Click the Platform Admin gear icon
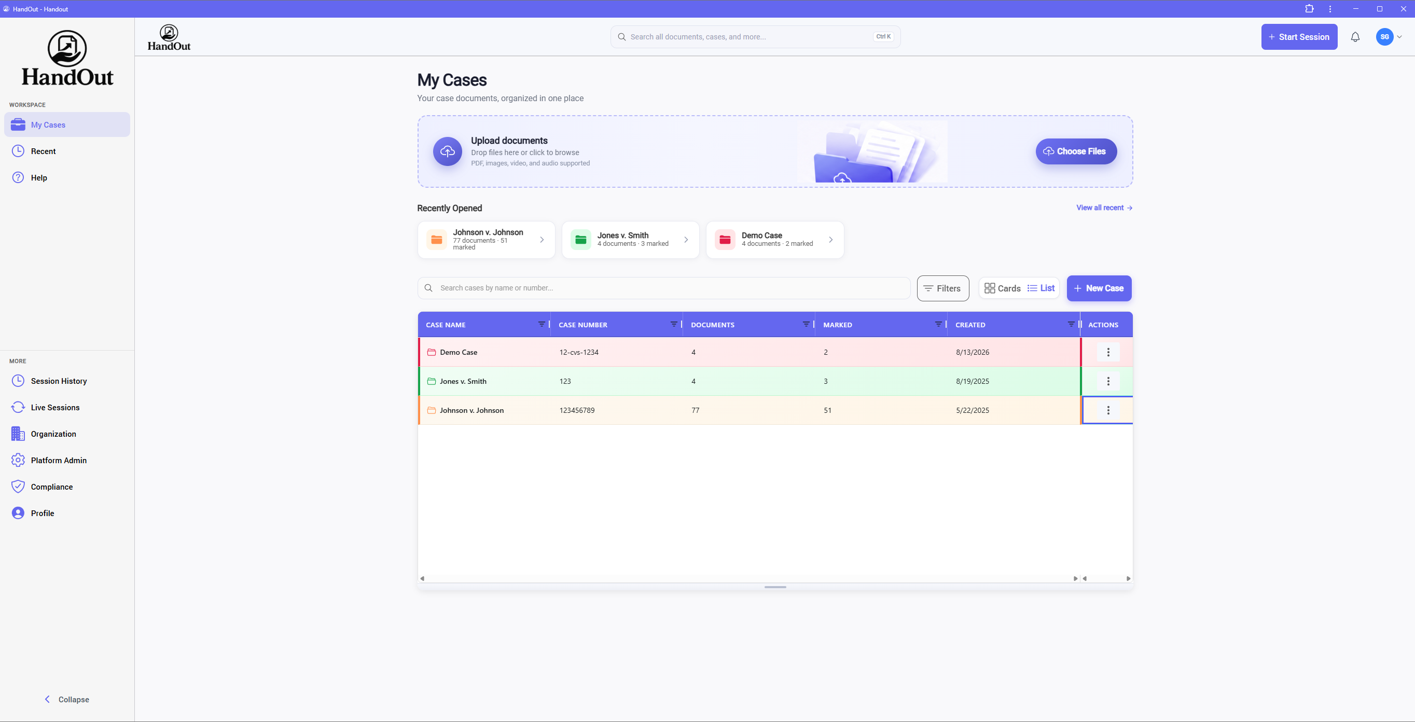This screenshot has height=722, width=1415. pyautogui.click(x=18, y=460)
